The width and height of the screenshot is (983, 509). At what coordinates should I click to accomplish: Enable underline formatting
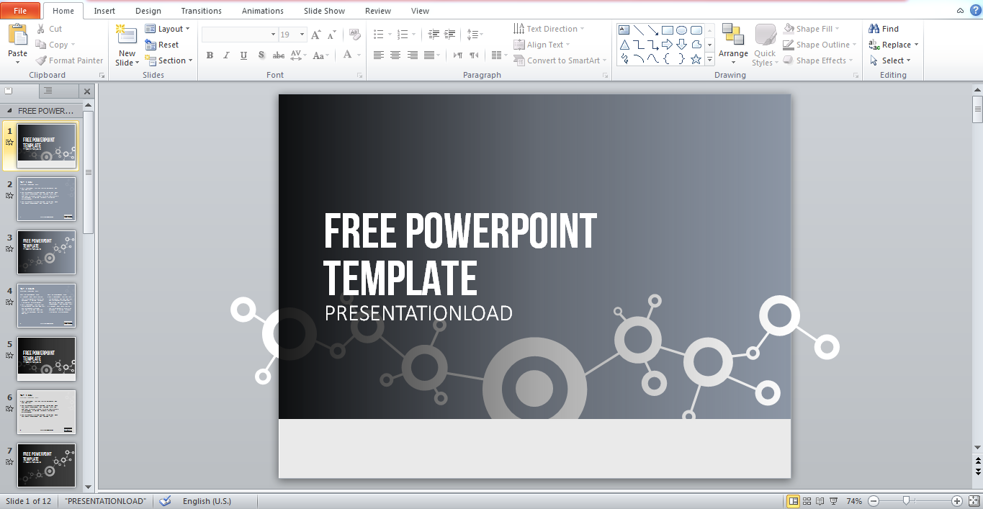point(243,55)
